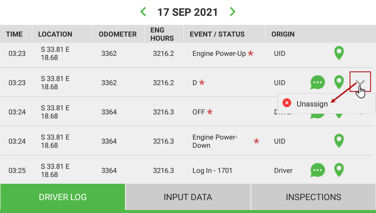Click the TIME column header
376x213 pixels.
tap(14, 34)
